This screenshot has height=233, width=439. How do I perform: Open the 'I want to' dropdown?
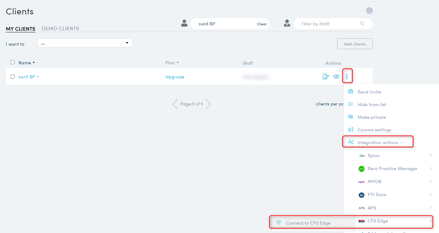click(85, 43)
